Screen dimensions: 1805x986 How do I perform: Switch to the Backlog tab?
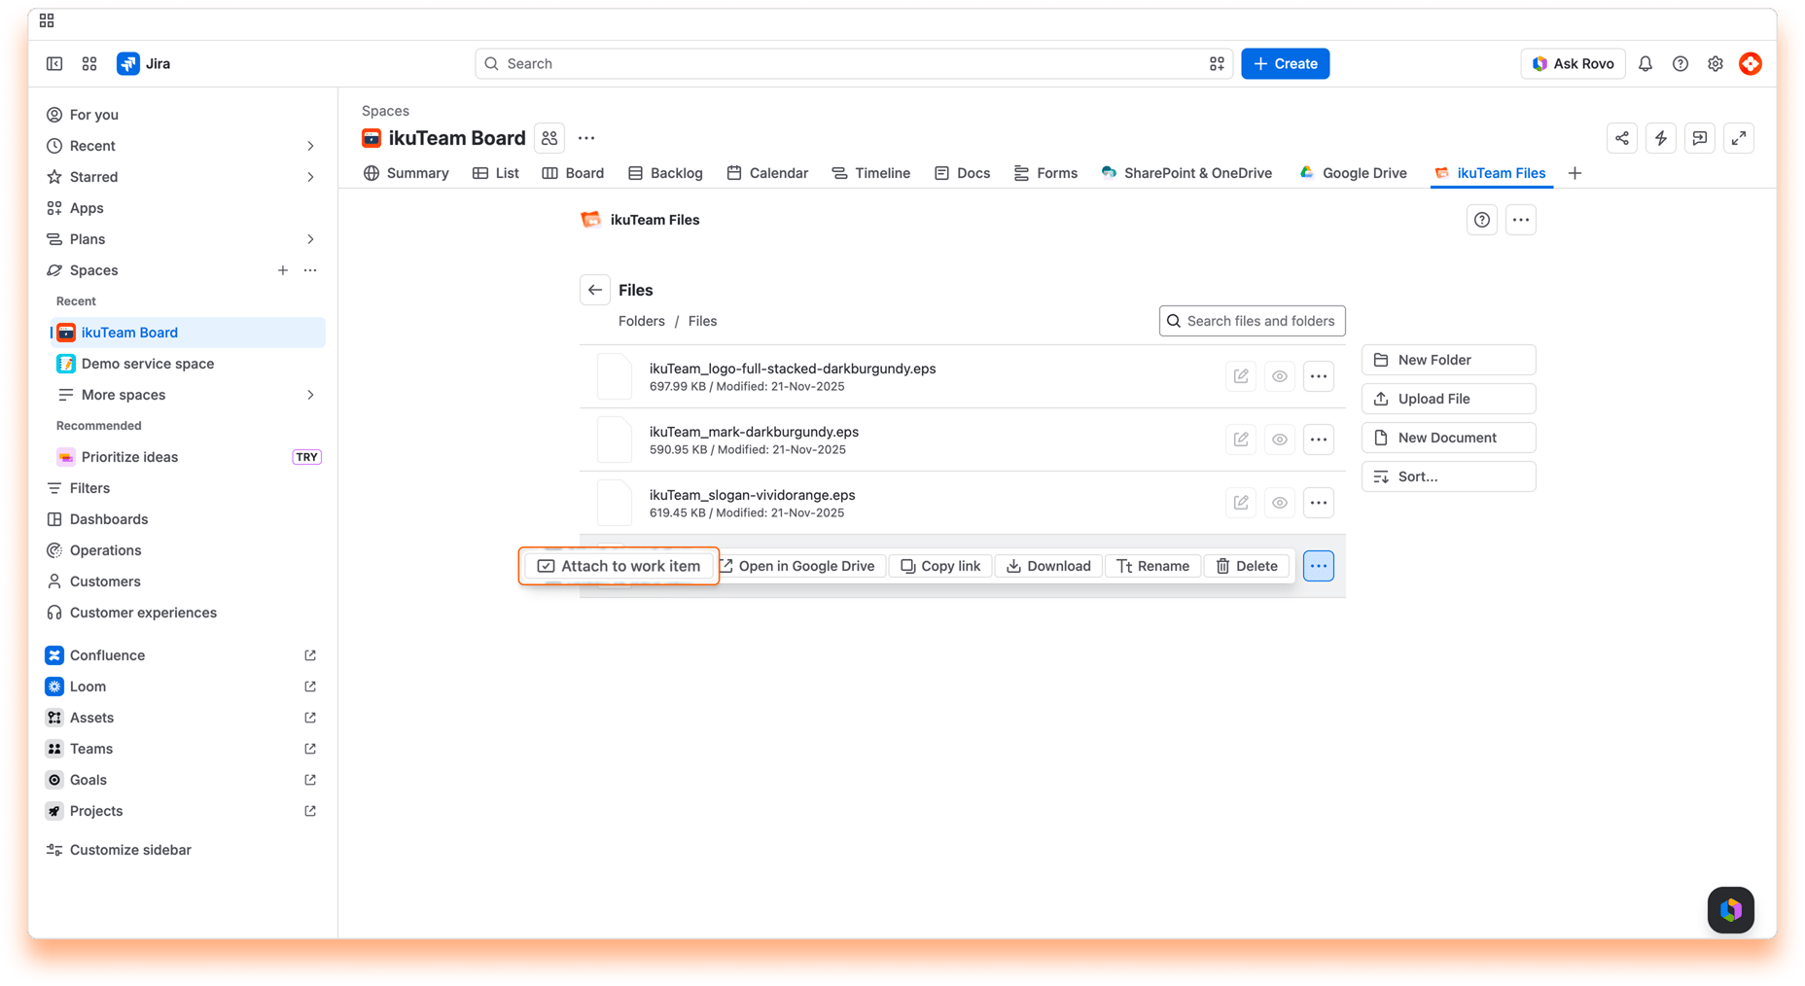point(665,173)
